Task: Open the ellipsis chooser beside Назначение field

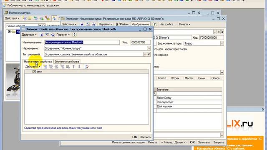Action: pos(149,49)
